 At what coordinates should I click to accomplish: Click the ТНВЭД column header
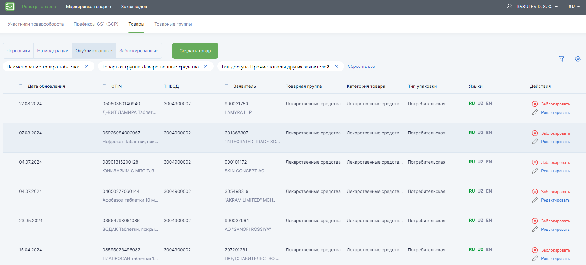171,86
